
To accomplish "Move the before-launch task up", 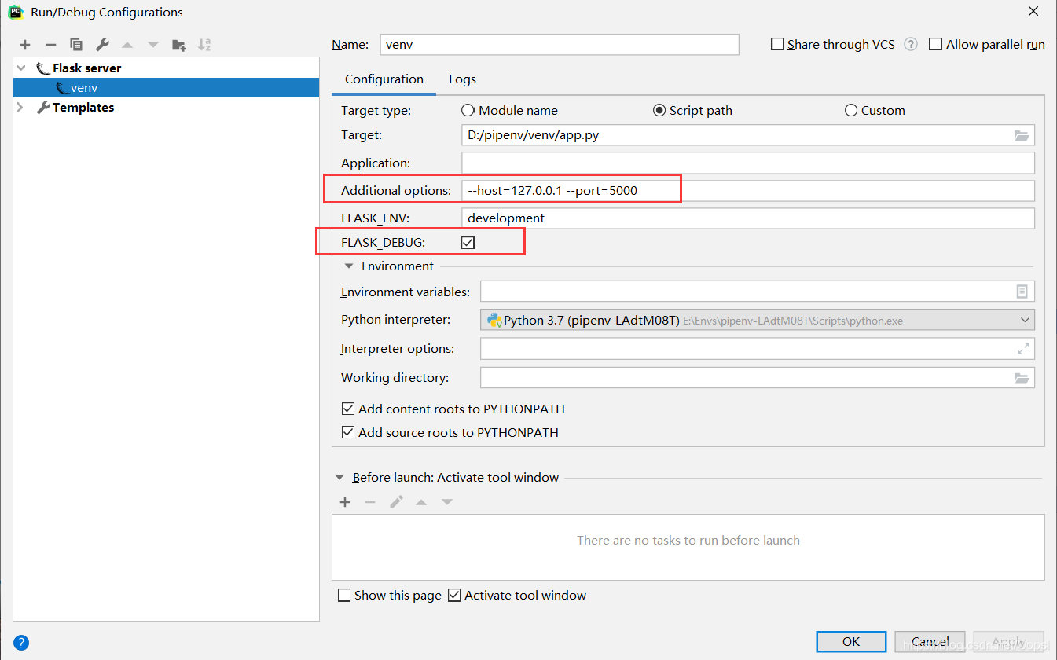I will (x=421, y=501).
